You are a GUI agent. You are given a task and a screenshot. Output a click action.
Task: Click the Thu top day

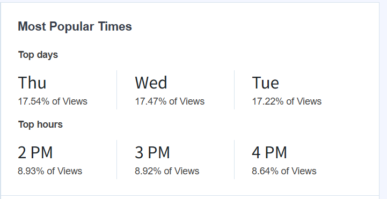(x=32, y=83)
